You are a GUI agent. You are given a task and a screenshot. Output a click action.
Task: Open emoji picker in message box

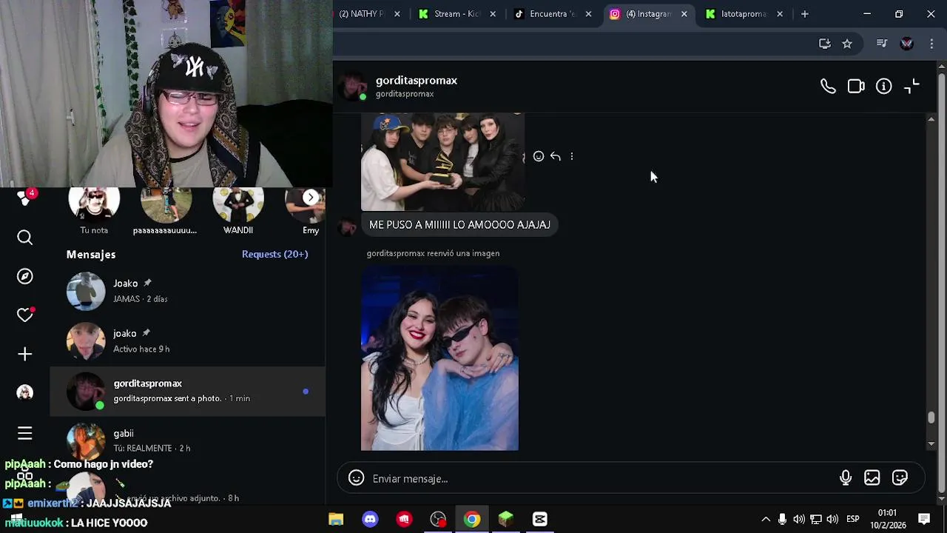coord(356,478)
